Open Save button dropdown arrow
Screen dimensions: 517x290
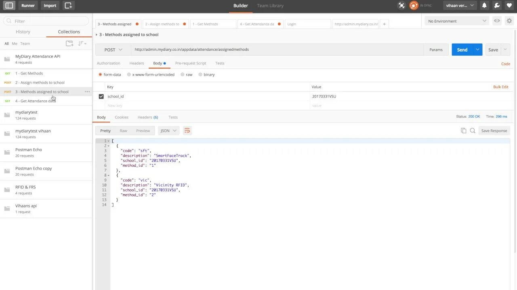[x=505, y=50]
